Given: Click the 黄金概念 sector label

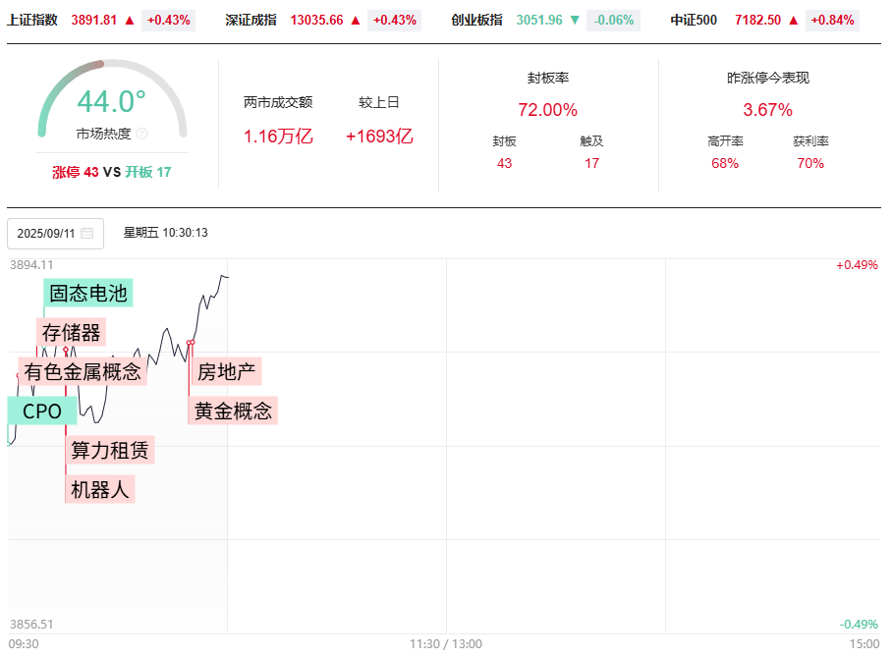Looking at the screenshot, I should coord(233,411).
